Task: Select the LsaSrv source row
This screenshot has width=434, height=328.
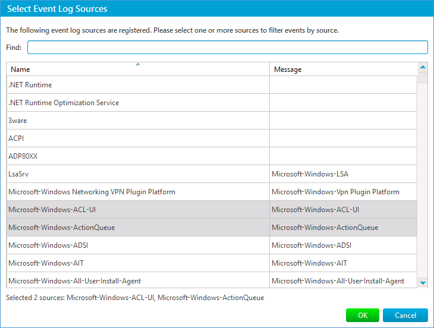Action: point(138,174)
